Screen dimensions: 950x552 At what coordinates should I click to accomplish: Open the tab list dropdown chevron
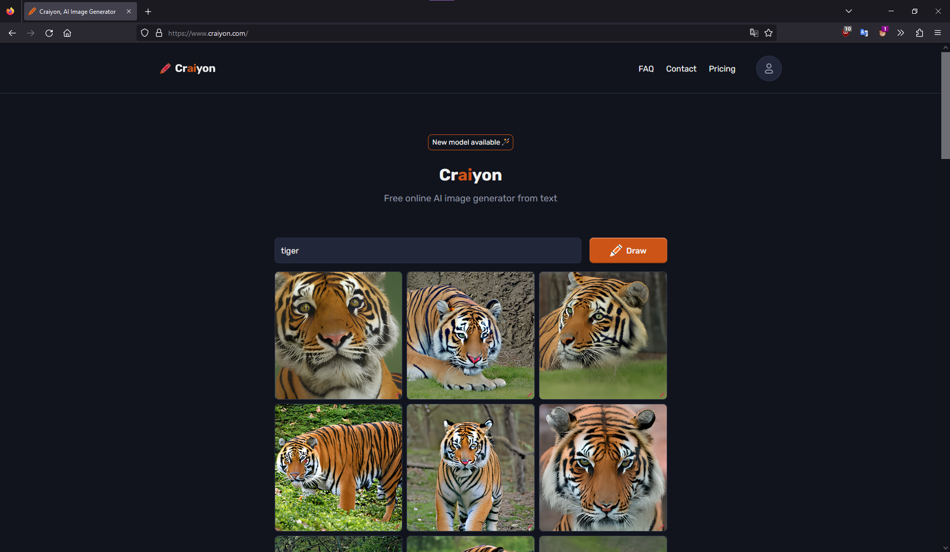point(849,11)
